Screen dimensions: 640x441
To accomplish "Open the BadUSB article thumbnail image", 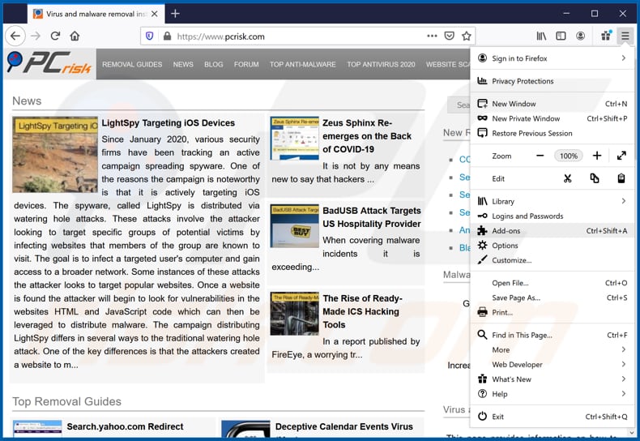I will (294, 226).
